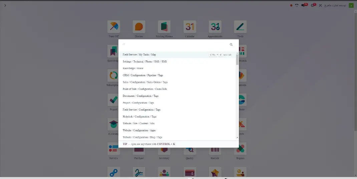
Task: Click the search magnifier icon in palette
Action: pyautogui.click(x=231, y=44)
